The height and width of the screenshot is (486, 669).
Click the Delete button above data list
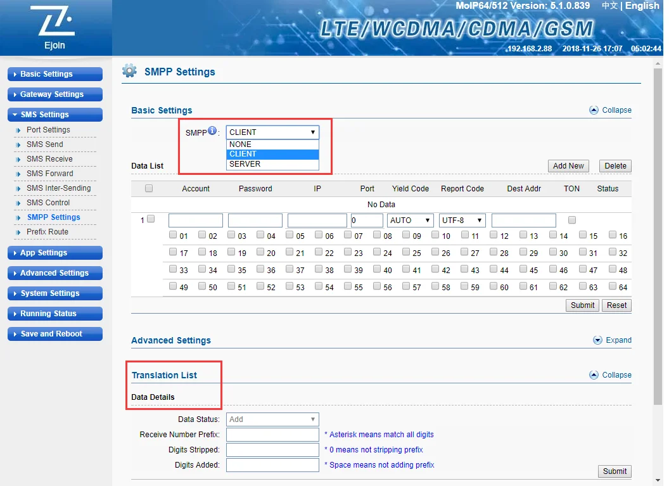pos(615,166)
